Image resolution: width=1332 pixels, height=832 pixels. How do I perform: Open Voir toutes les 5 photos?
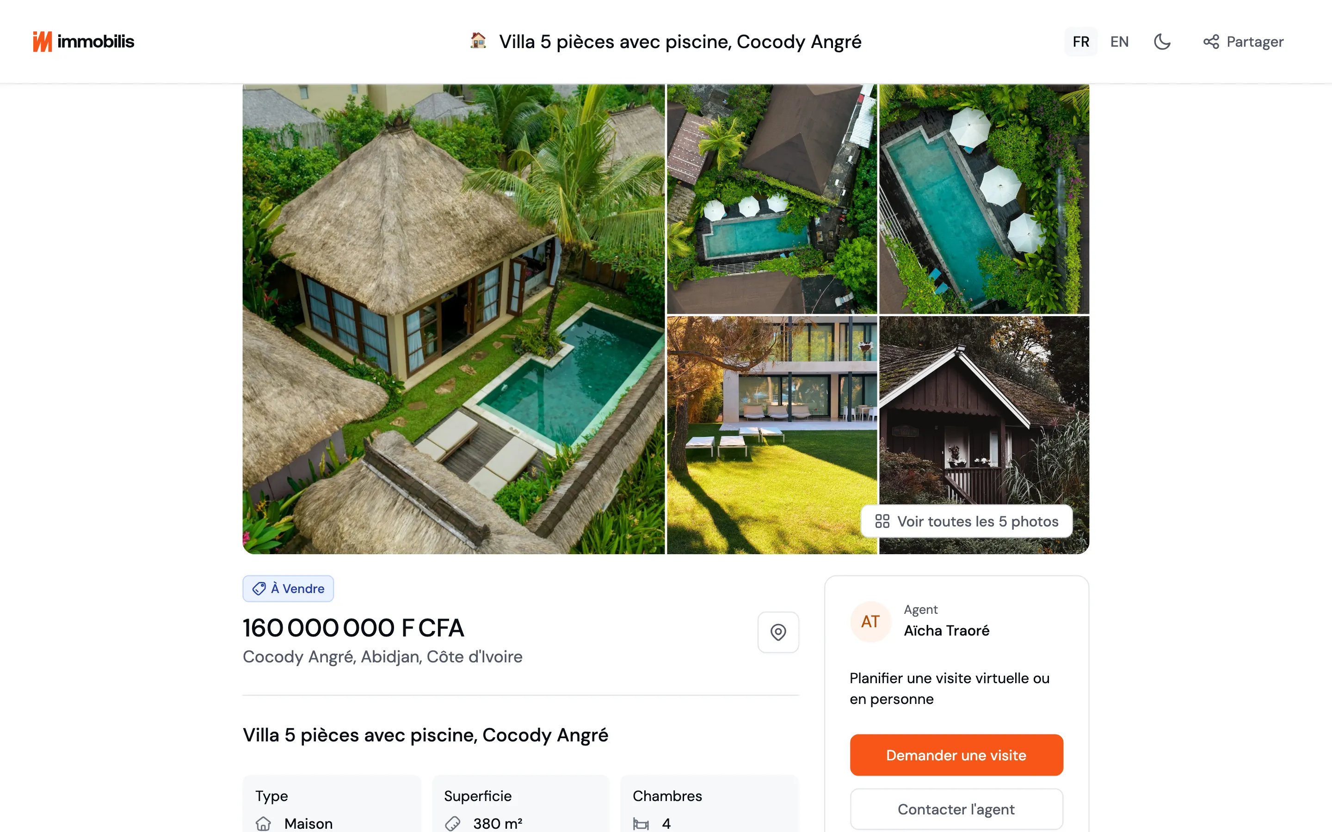[967, 521]
